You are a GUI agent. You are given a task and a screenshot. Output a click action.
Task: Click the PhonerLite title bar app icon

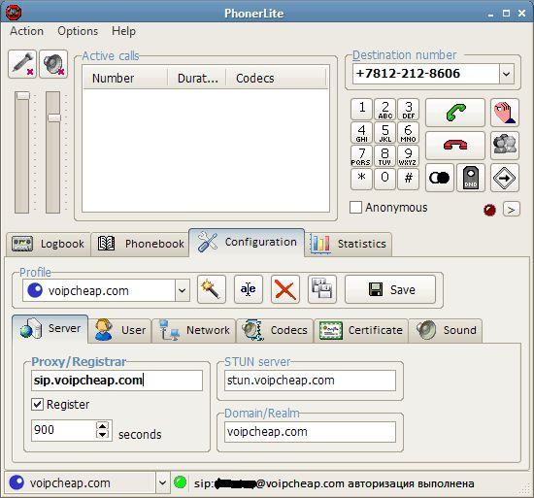(x=14, y=13)
